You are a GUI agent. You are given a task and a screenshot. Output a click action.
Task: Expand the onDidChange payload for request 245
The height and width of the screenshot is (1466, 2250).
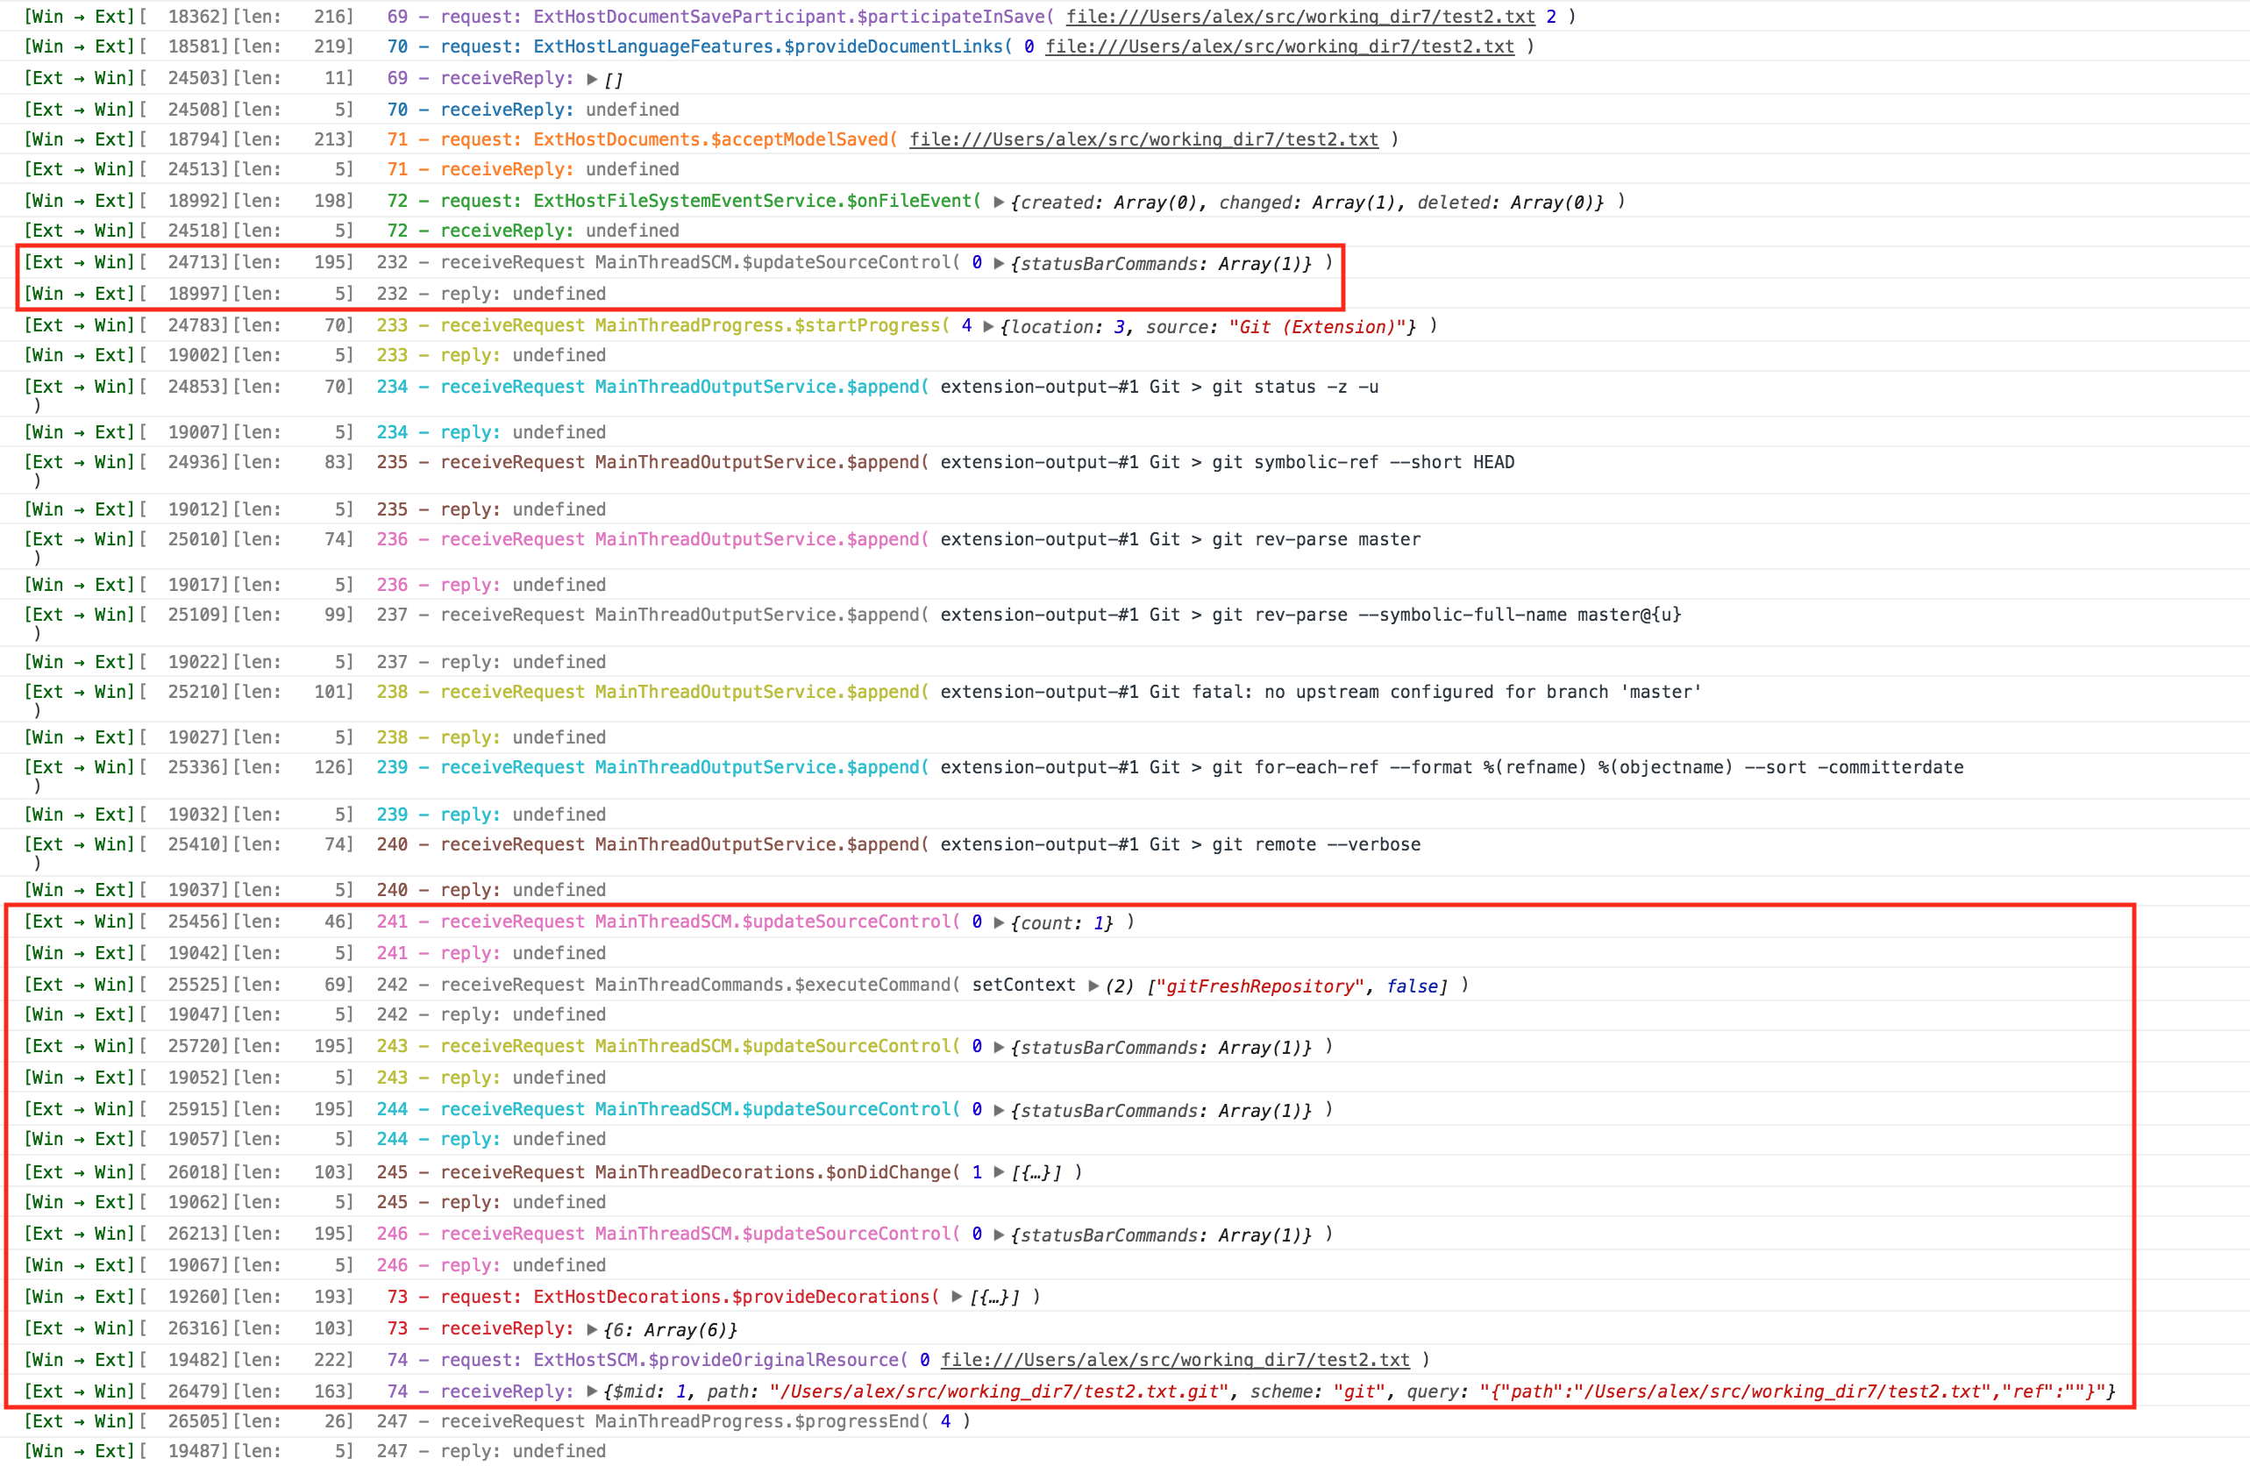pyautogui.click(x=1000, y=1172)
